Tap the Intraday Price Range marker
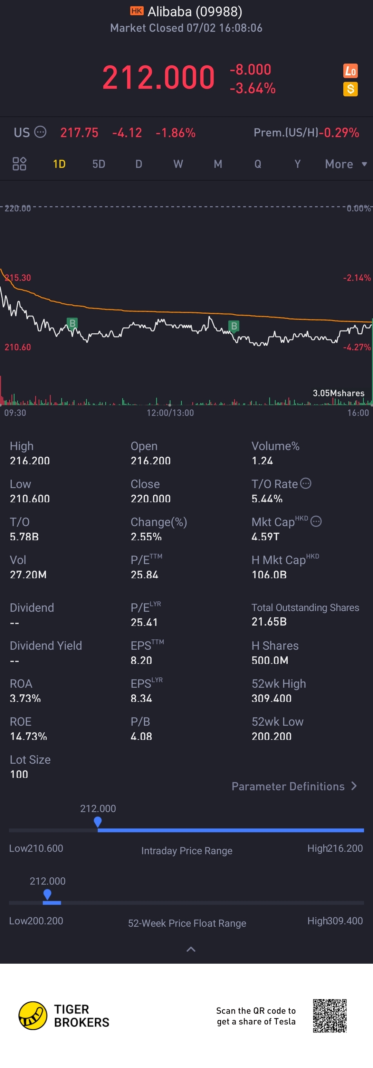373x1068 pixels. pyautogui.click(x=98, y=822)
